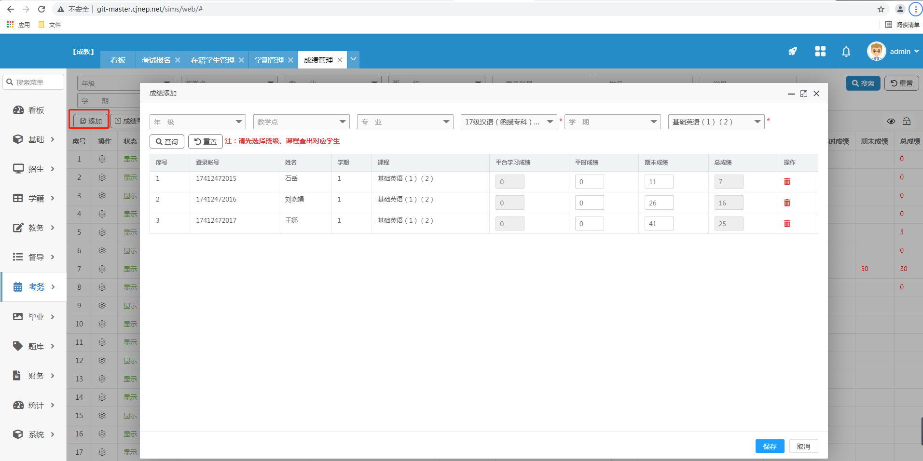Click 刘晓娟's 期末成绩 input field
923x461 pixels.
(x=659, y=203)
